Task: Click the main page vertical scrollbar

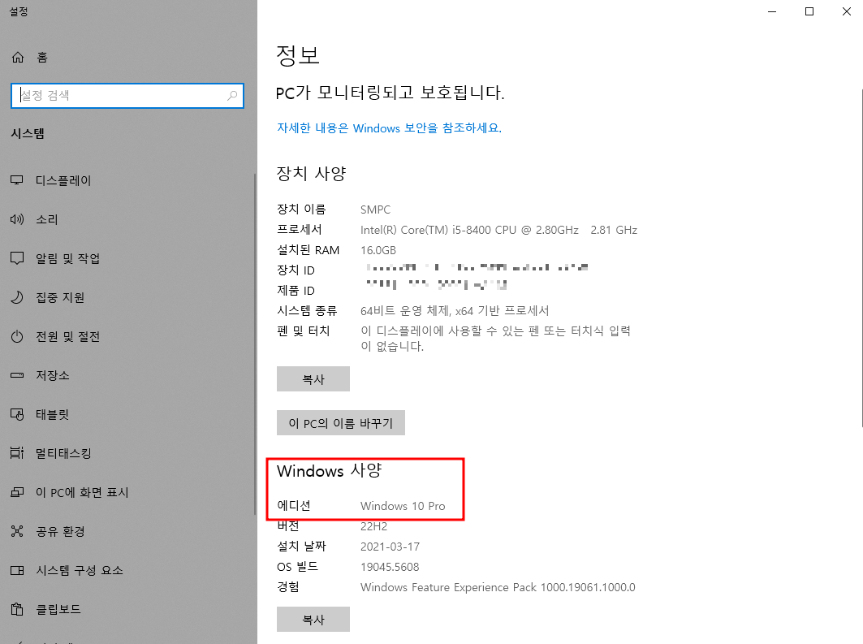Action: pos(861,257)
